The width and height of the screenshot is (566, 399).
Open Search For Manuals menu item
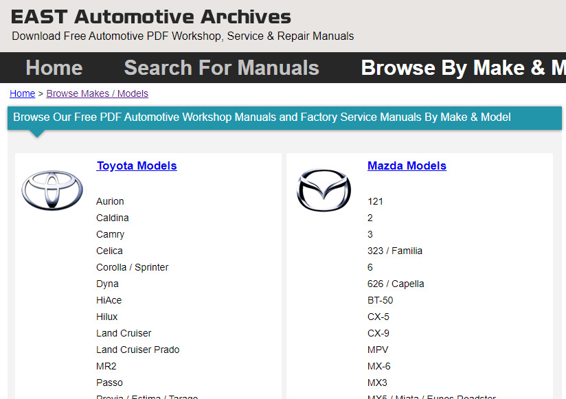(x=222, y=68)
